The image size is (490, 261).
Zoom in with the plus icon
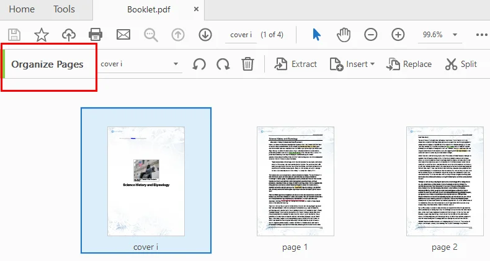(398, 35)
